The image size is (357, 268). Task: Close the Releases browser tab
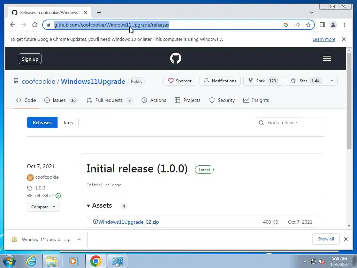(86, 13)
